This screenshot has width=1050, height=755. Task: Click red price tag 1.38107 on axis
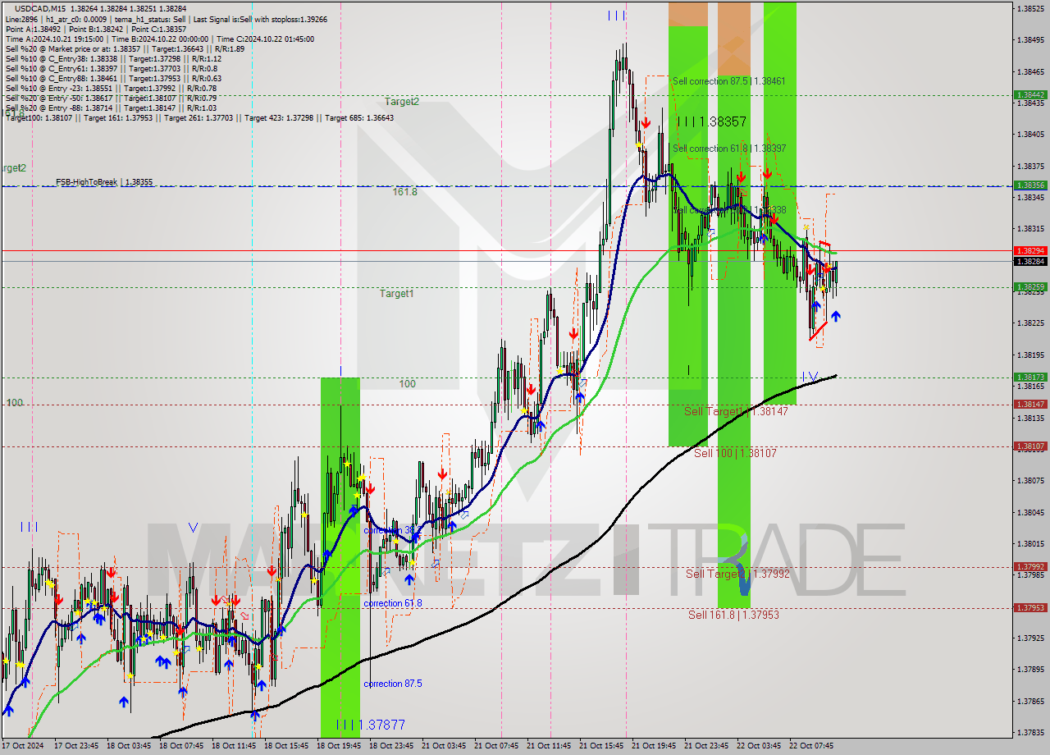pos(1030,446)
